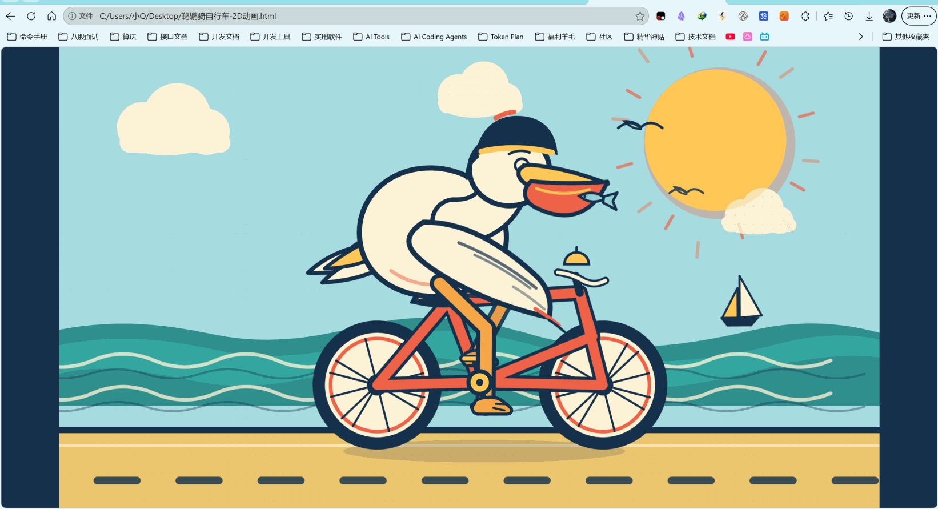The height and width of the screenshot is (509, 938).
Task: Bookmark this page with the star icon
Action: [x=640, y=16]
